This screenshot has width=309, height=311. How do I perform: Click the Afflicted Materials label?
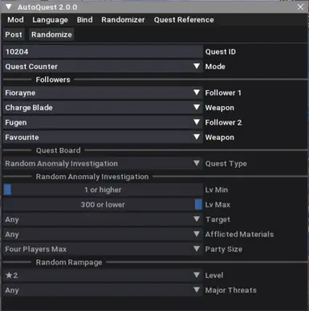tap(239, 235)
